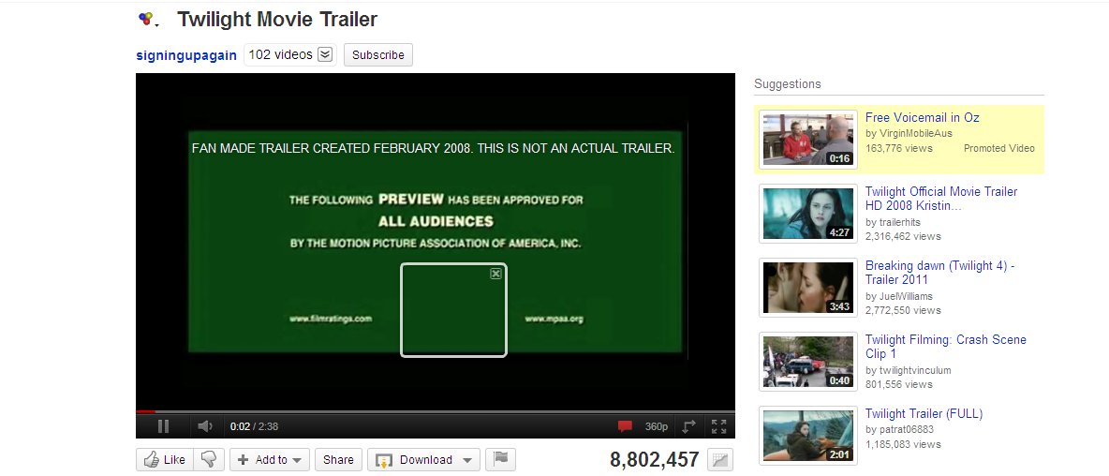1109x476 pixels.
Task: Click the 0:02 / 2:38 time display
Action: (254, 426)
